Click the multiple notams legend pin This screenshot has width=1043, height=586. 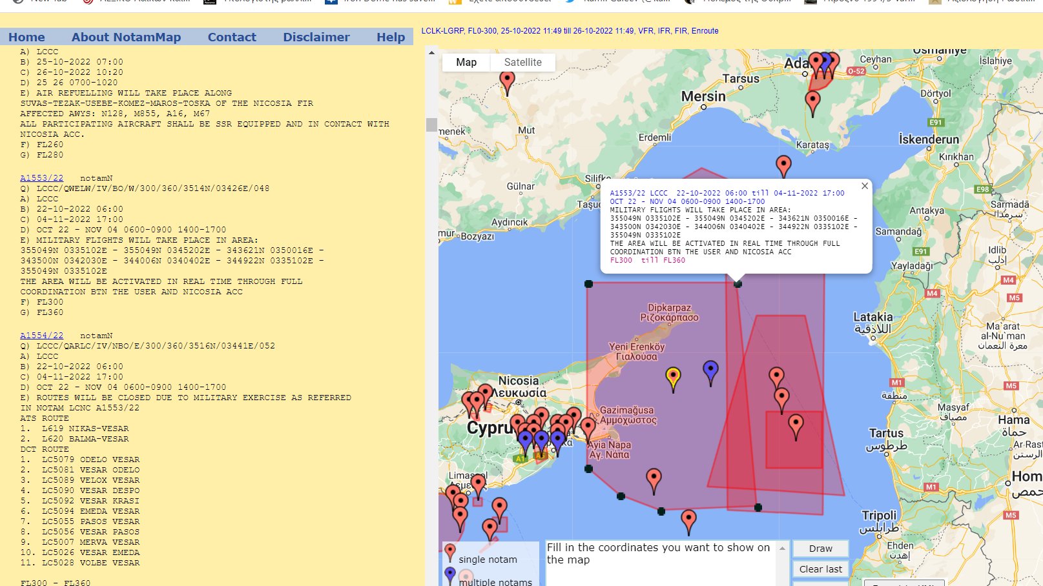pyautogui.click(x=450, y=576)
